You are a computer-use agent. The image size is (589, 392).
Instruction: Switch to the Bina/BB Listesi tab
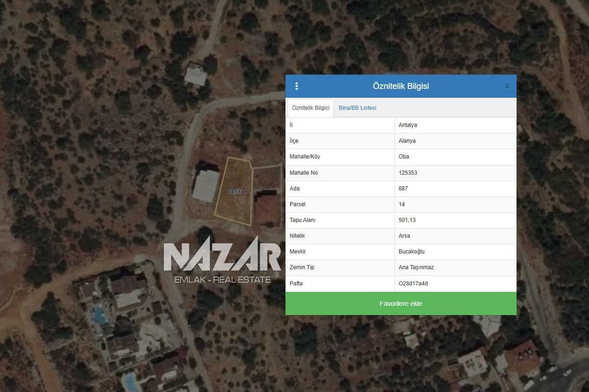point(357,108)
